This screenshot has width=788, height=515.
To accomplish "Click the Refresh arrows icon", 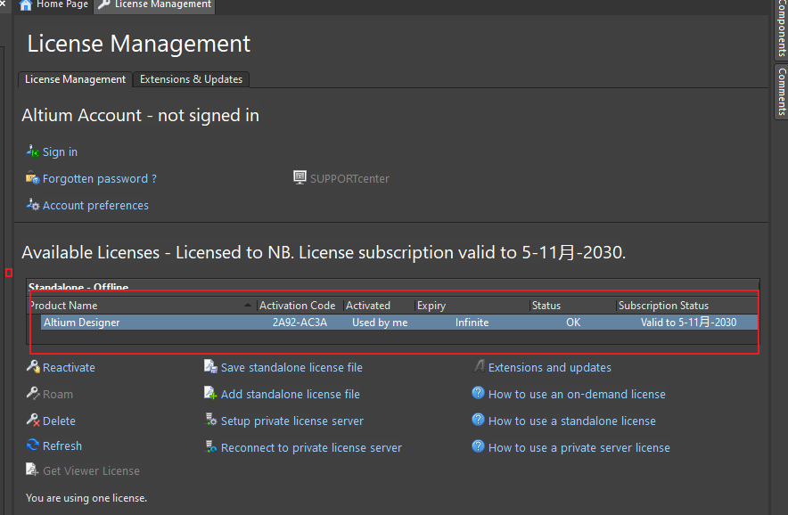I will [33, 445].
